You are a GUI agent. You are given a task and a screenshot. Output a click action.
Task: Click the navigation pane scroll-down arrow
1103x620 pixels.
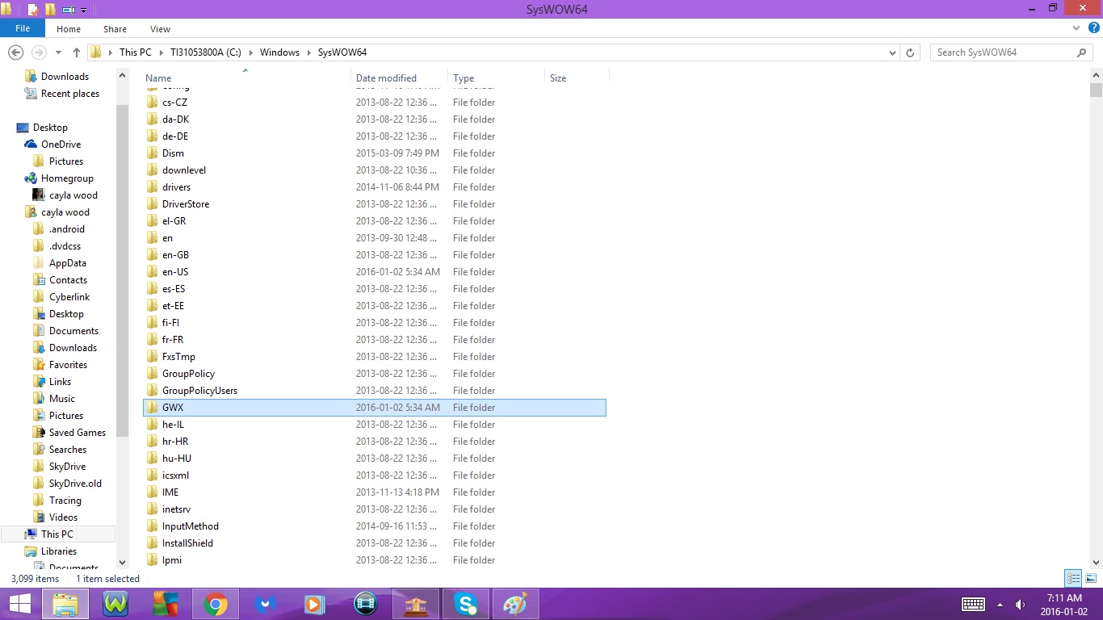tap(123, 563)
